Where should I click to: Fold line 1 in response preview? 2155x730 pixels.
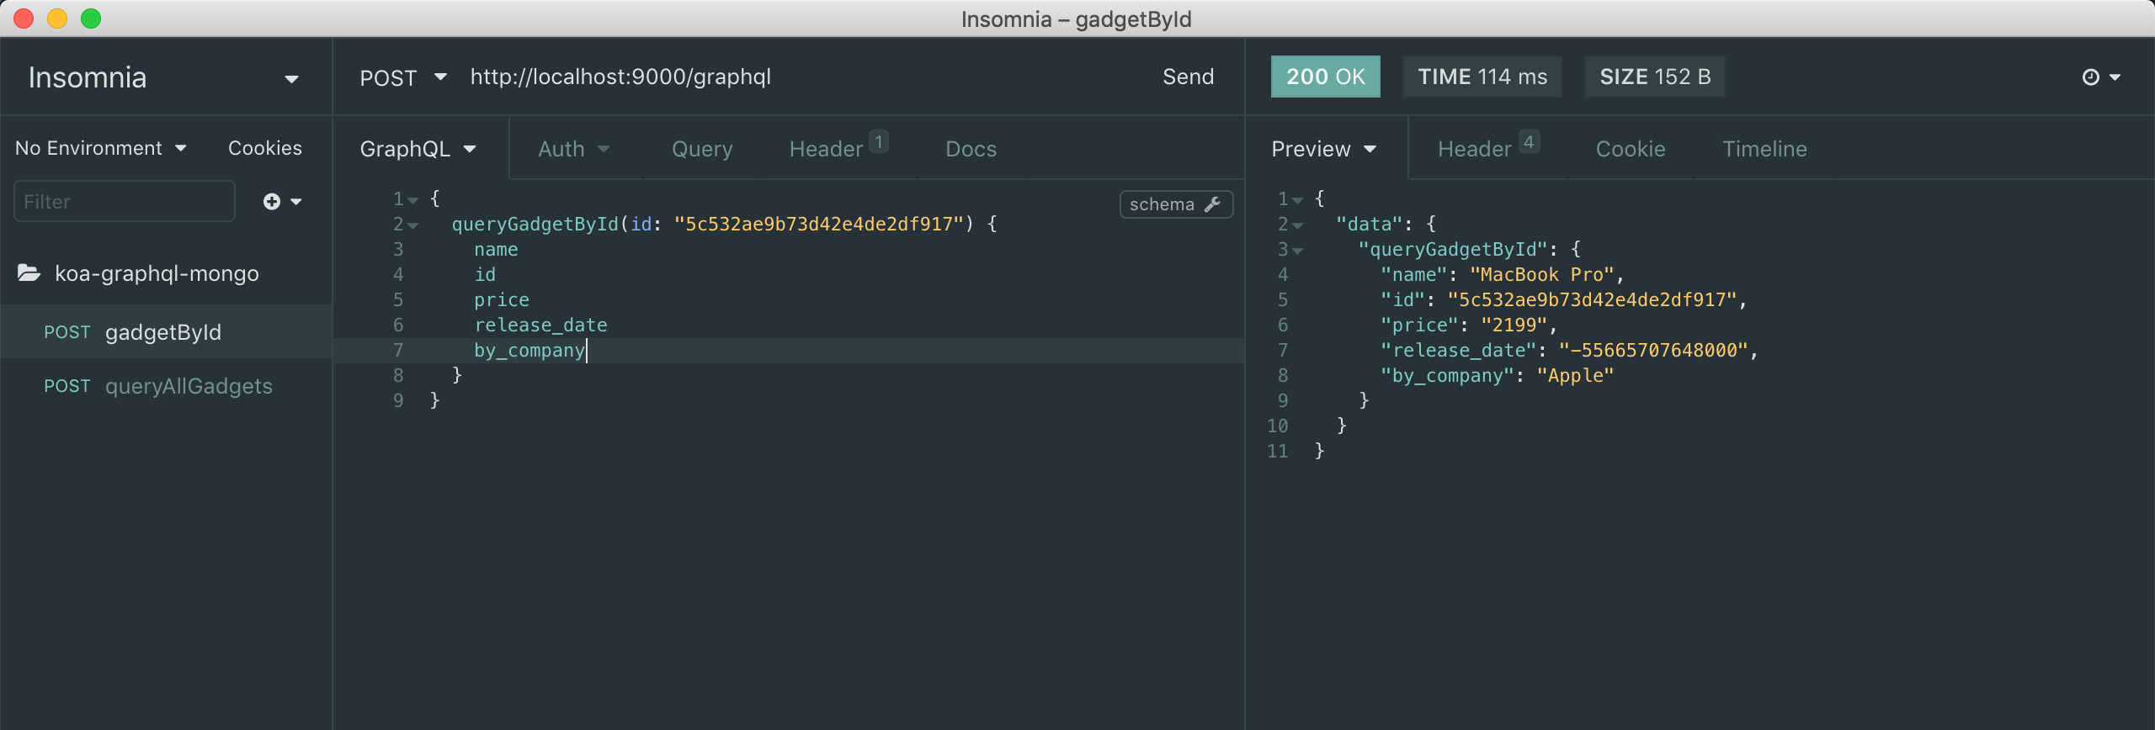1297,200
